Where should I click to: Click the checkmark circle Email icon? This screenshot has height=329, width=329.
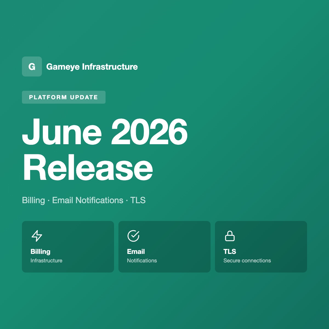tap(134, 236)
